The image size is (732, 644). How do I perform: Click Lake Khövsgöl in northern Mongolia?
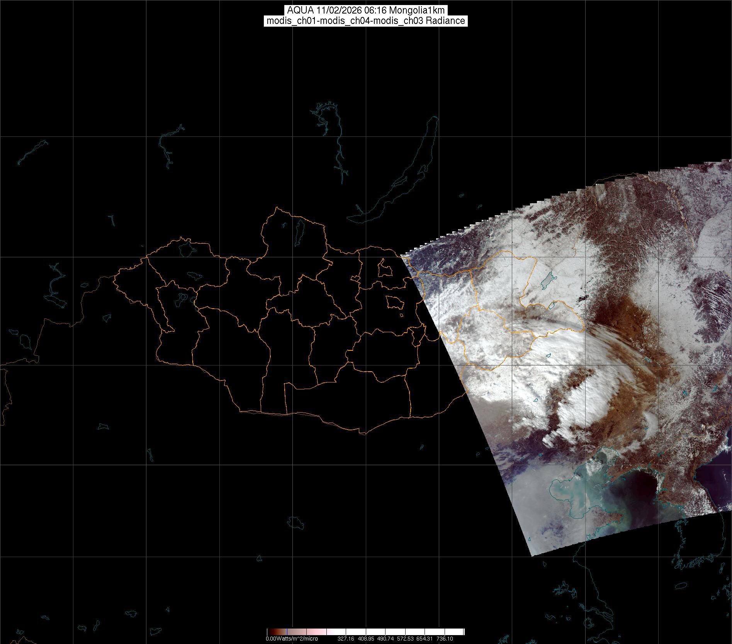point(299,230)
